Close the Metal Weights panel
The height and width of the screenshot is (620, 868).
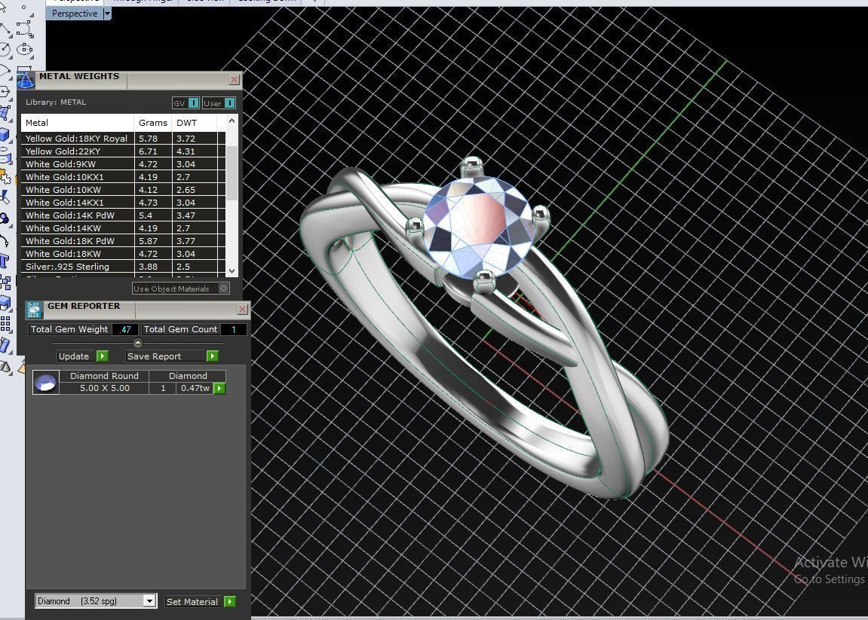pos(235,80)
